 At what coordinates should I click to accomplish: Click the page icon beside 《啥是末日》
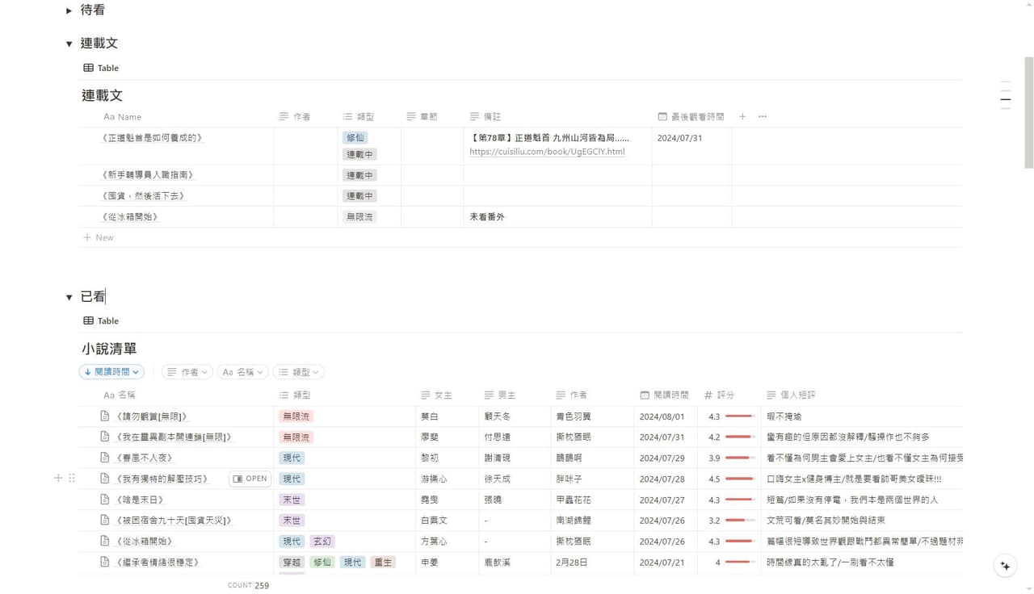pyautogui.click(x=104, y=500)
